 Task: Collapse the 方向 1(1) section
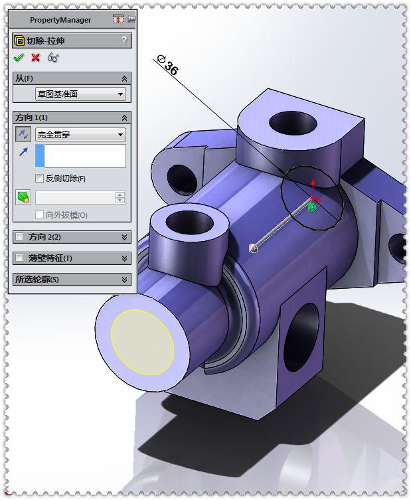point(124,118)
